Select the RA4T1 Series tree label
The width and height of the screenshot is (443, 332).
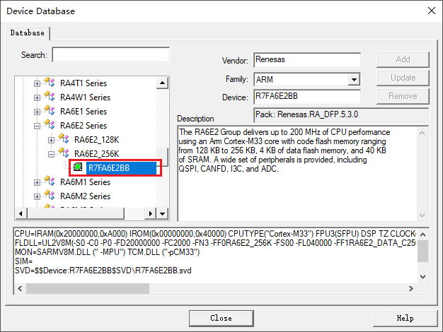(84, 83)
